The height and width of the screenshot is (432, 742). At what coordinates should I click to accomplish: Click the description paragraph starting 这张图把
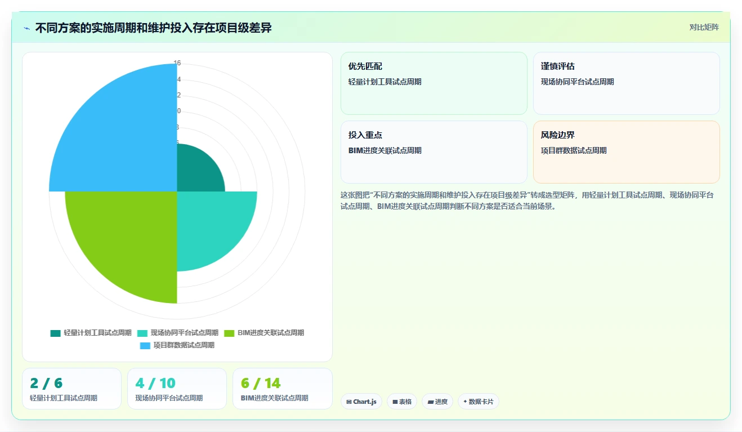(x=528, y=201)
